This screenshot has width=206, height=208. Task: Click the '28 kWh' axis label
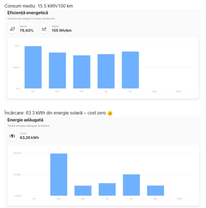tap(17, 153)
